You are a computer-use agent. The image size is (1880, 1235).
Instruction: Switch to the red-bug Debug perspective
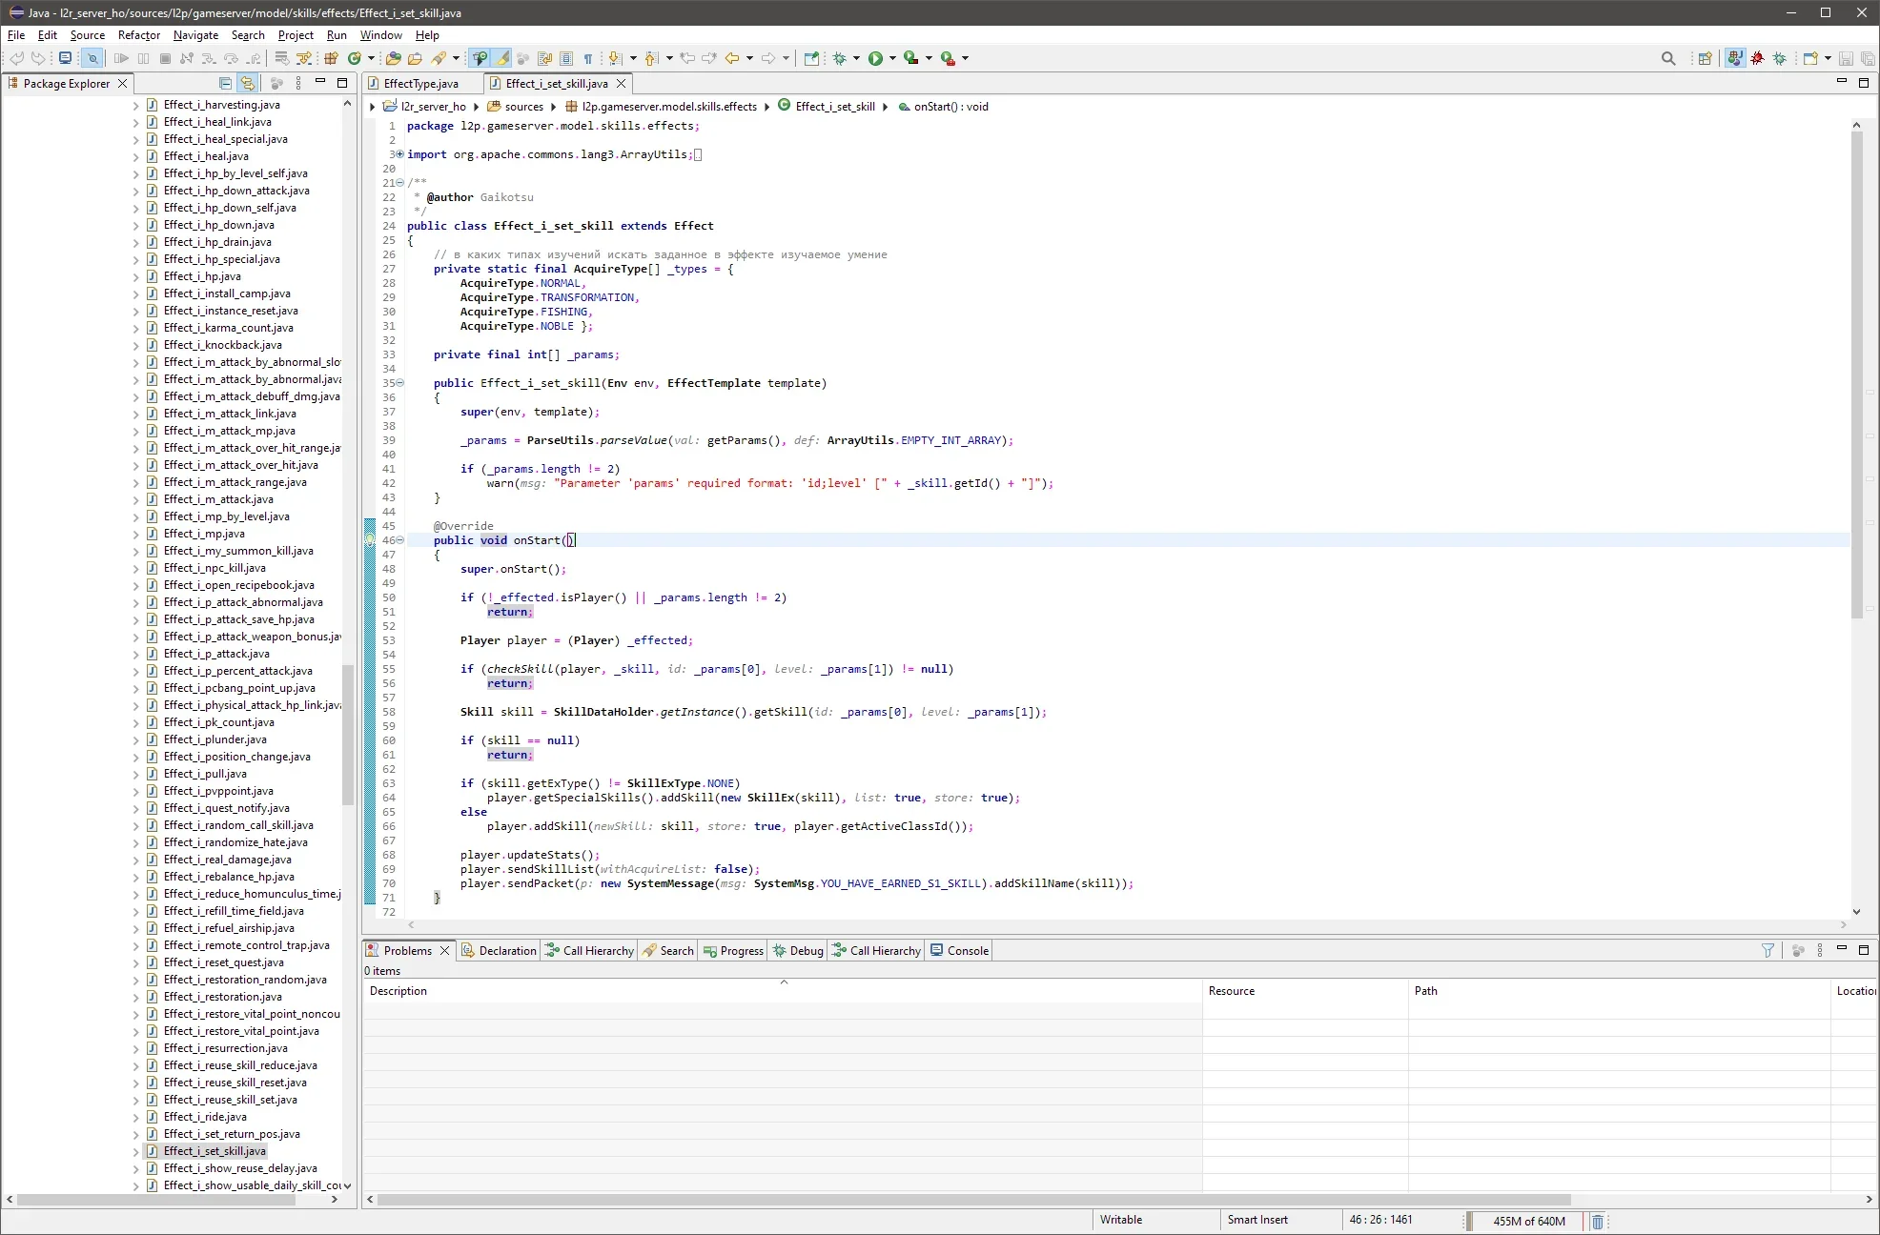[x=1758, y=58]
